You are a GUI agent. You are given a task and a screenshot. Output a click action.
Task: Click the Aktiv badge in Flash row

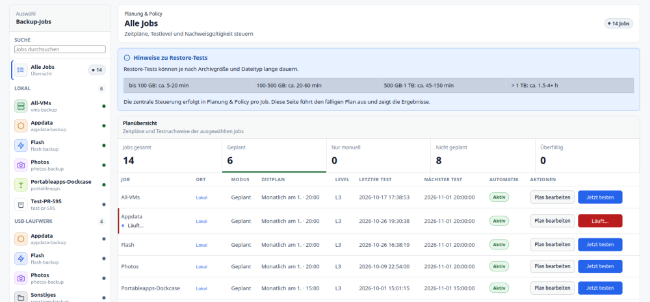(499, 244)
